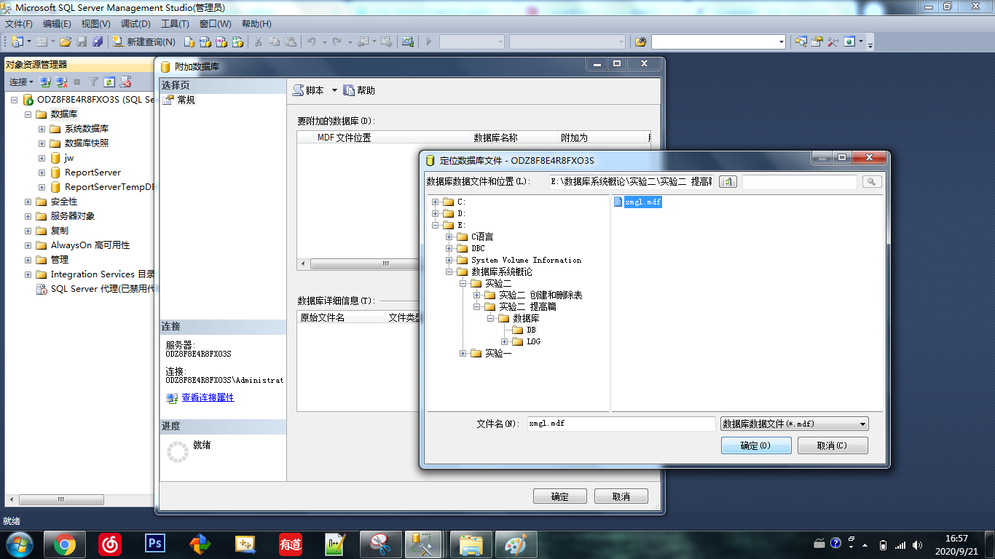Viewport: 995px width, 559px height.
Task: Open the find combo box dropdown in toolbar
Action: 782,41
